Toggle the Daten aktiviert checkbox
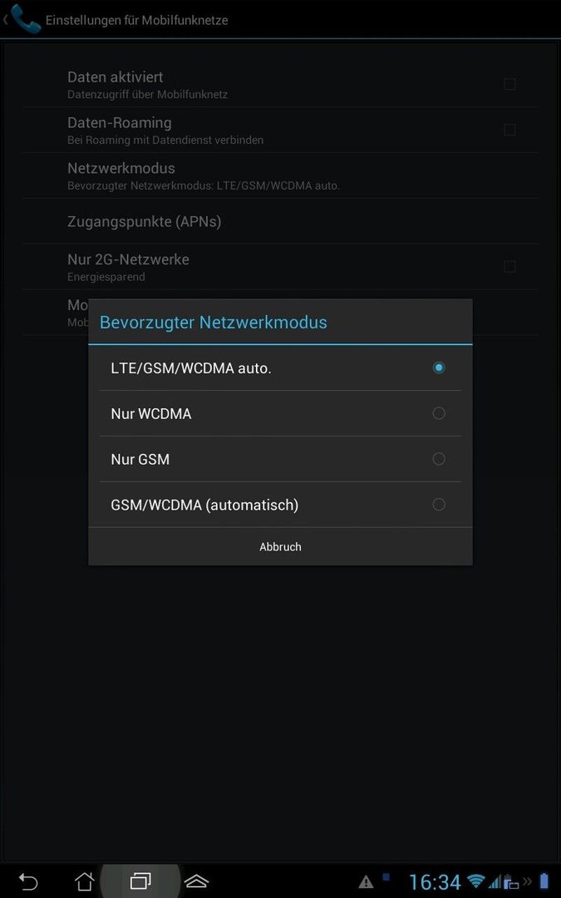The height and width of the screenshot is (898, 561). [509, 84]
